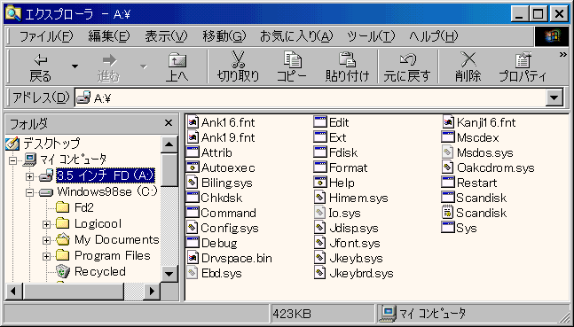Click the Paste (貼り付け) icon

[347, 59]
